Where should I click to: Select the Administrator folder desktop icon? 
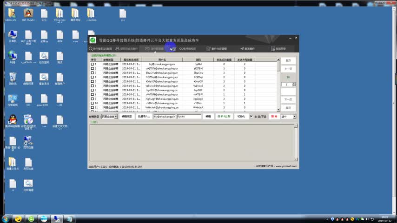pyautogui.click(x=12, y=15)
